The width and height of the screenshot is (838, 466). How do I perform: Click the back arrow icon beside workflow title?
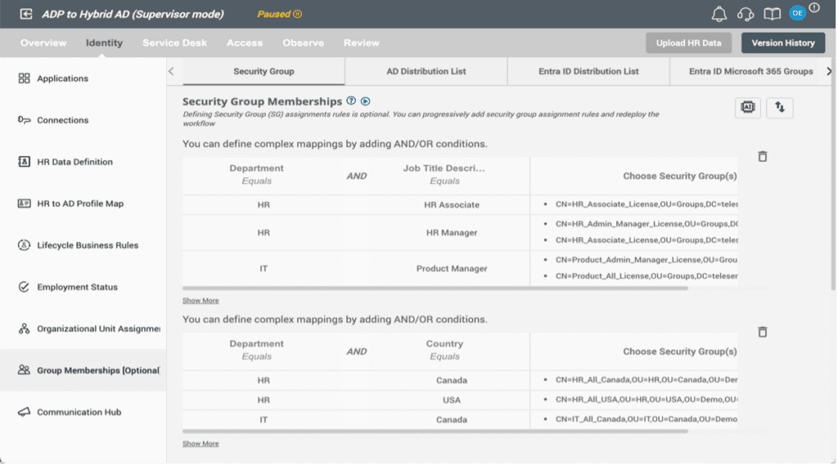click(25, 14)
